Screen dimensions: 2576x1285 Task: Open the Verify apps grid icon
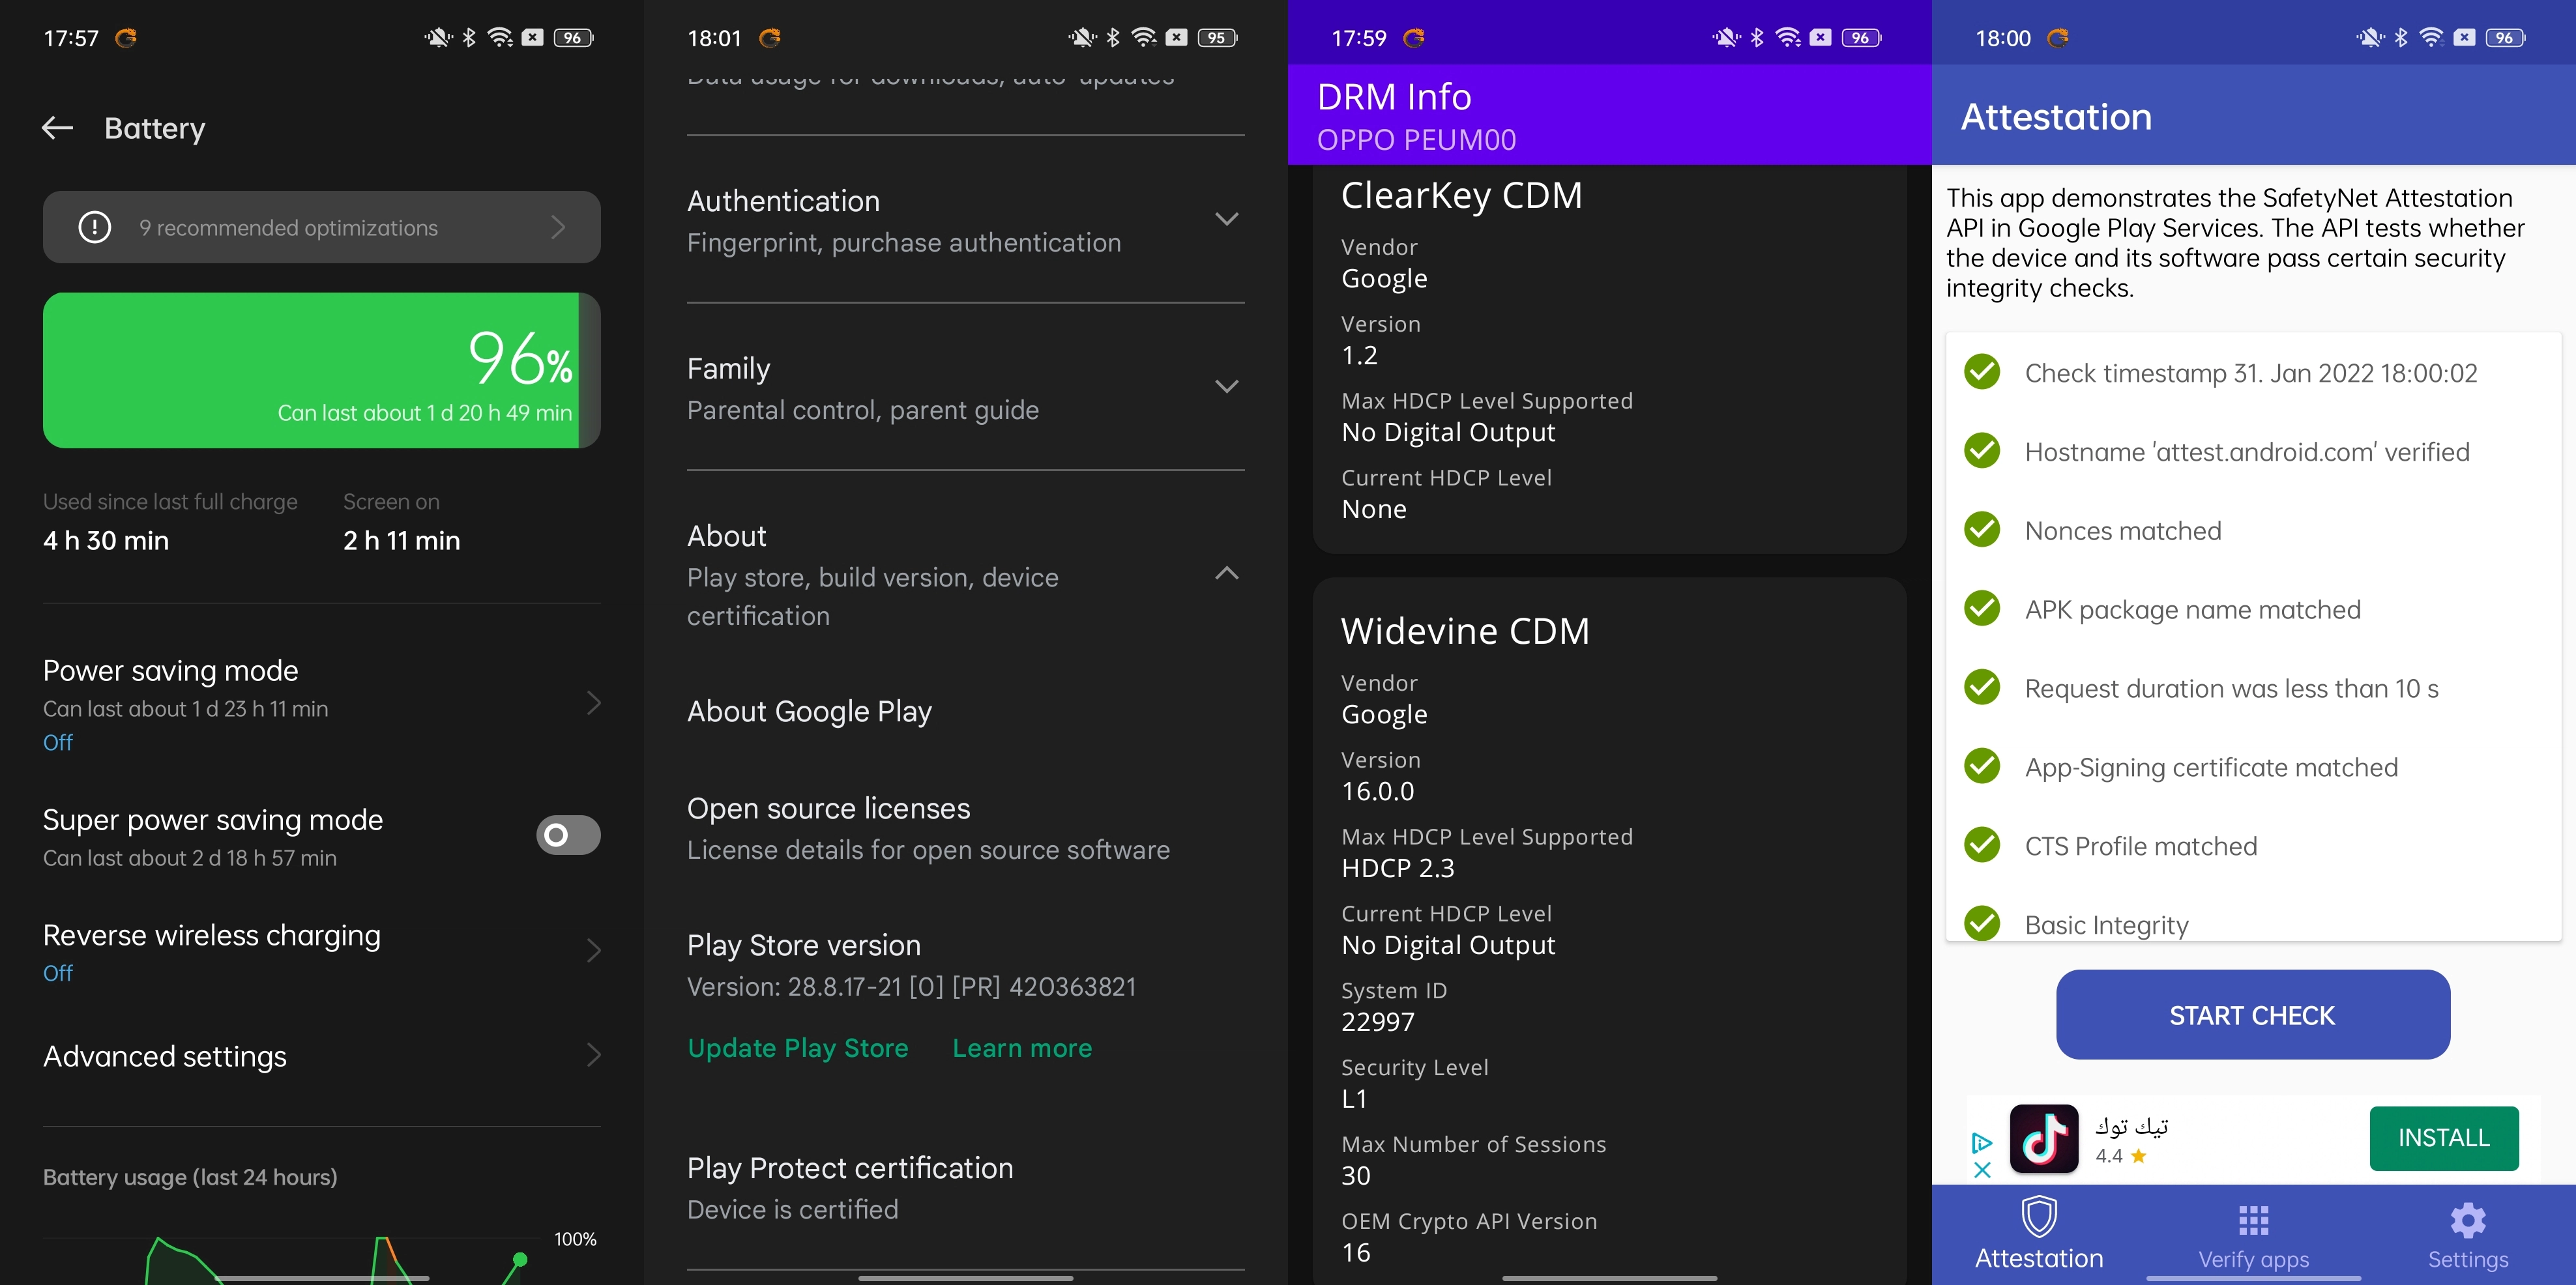coord(2253,1220)
